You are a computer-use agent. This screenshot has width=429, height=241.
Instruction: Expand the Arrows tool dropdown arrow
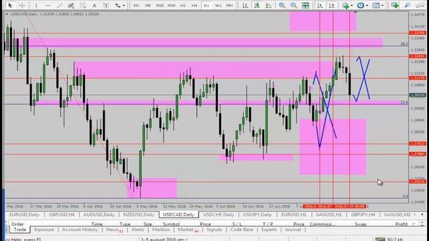[123, 5]
